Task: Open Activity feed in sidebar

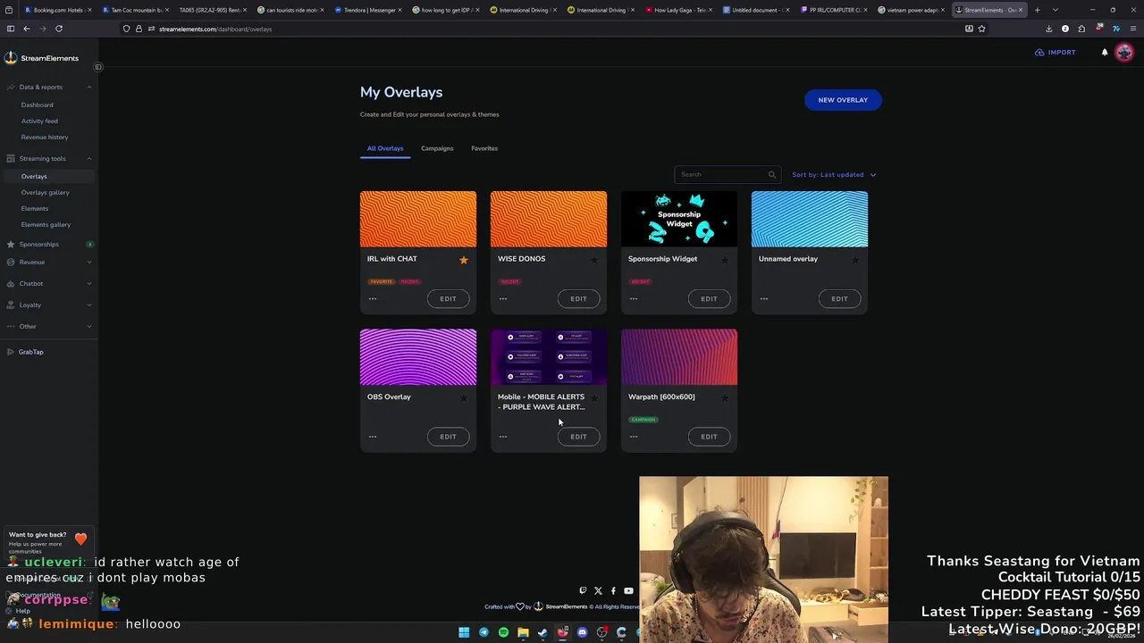Action: pyautogui.click(x=39, y=121)
